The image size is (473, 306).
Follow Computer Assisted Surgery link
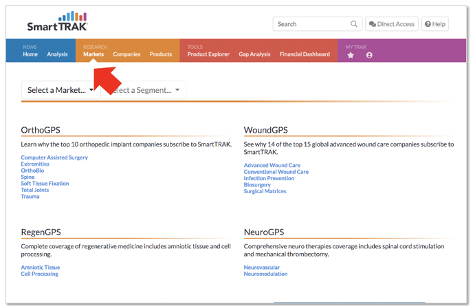tap(54, 157)
